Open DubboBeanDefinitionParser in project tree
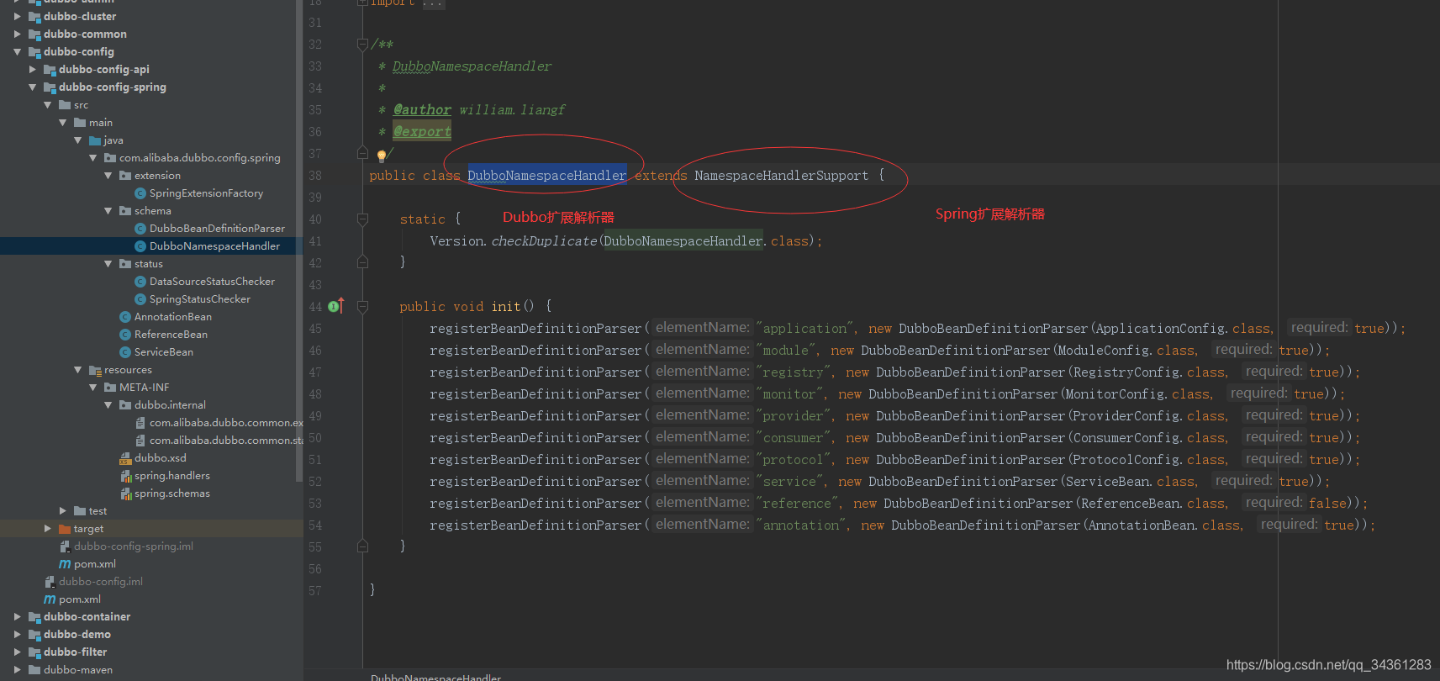 pos(217,229)
